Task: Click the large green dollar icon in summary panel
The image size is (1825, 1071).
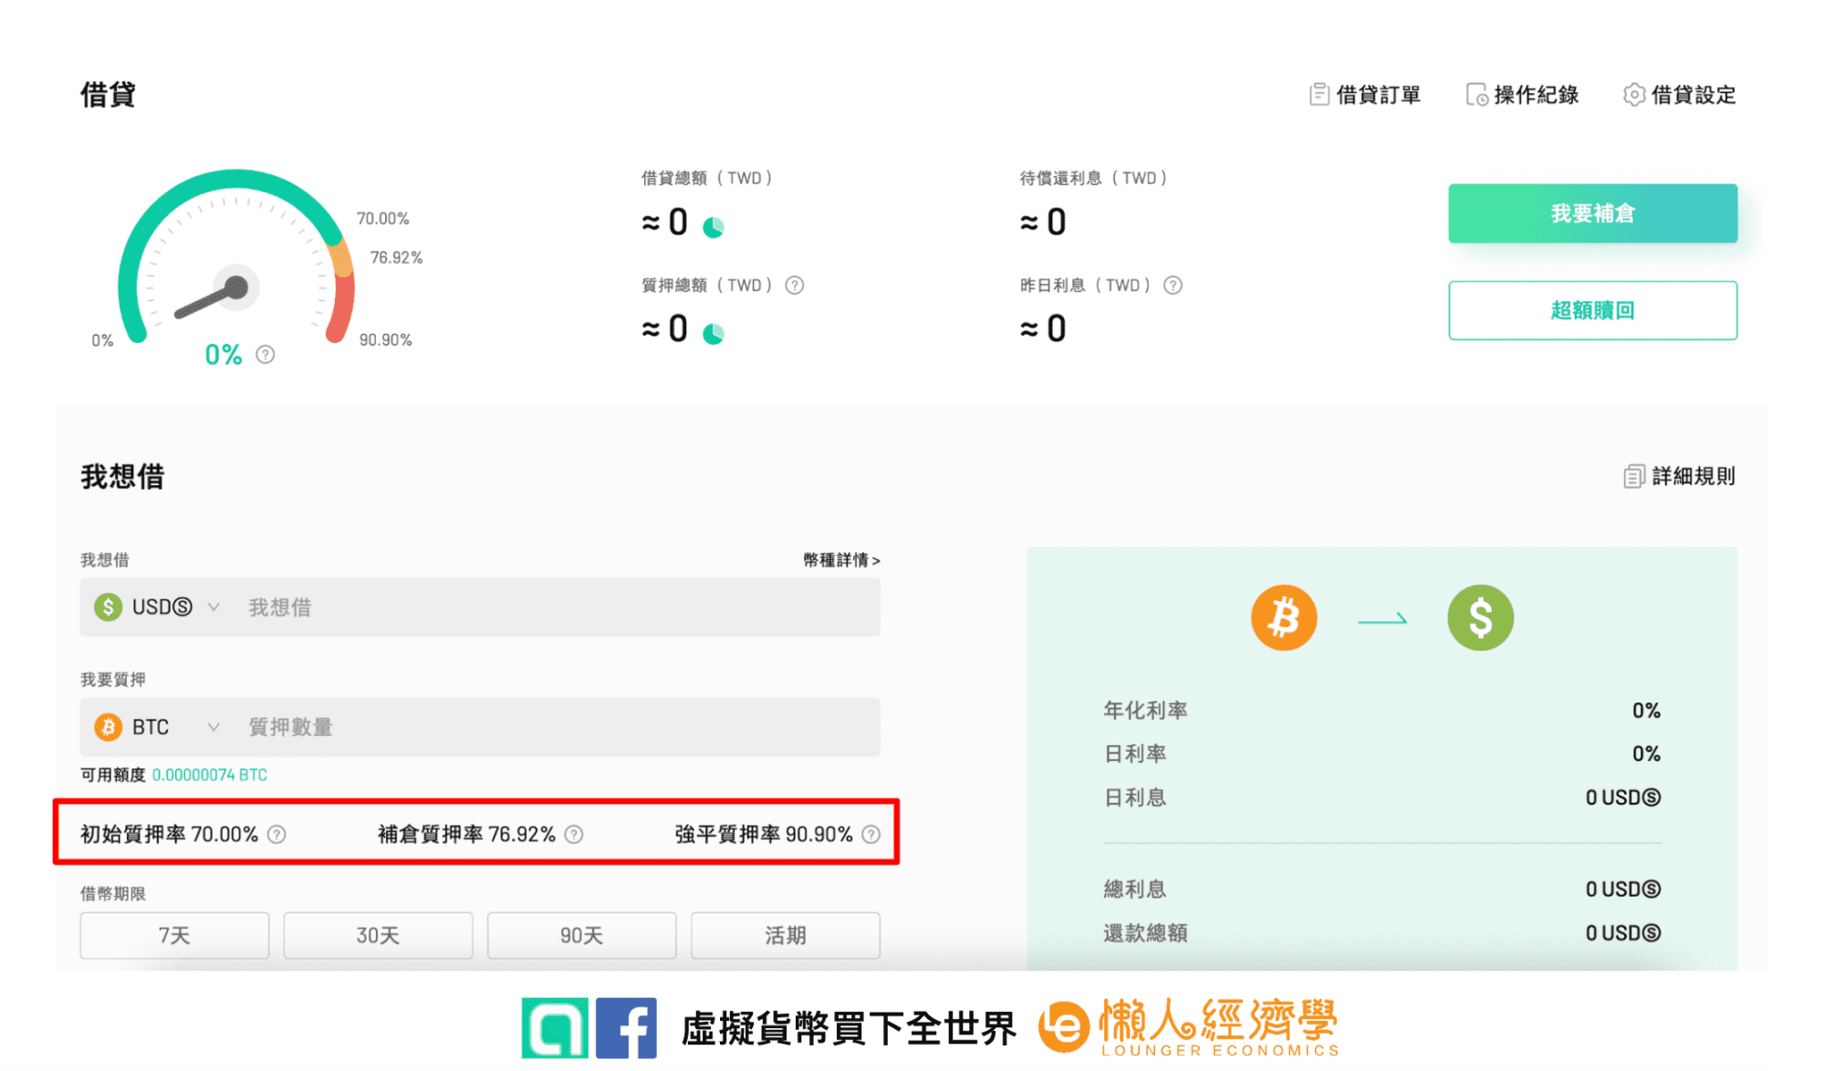Action: point(1480,618)
